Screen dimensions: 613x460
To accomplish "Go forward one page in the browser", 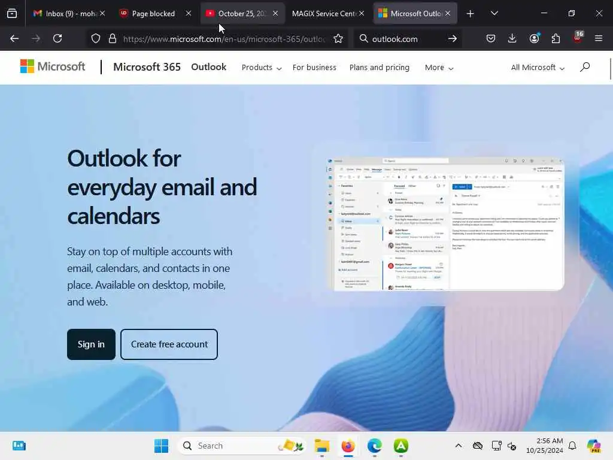I will [36, 38].
